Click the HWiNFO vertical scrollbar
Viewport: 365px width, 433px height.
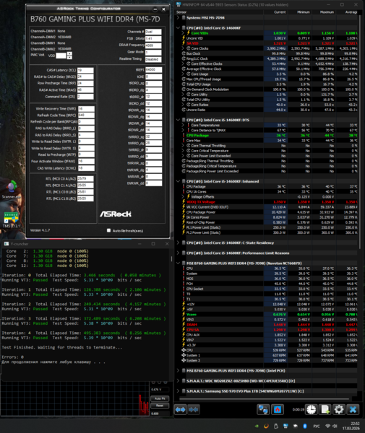click(360, 133)
